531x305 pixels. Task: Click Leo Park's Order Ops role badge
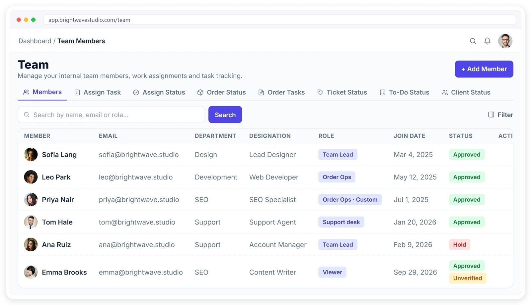[337, 177]
